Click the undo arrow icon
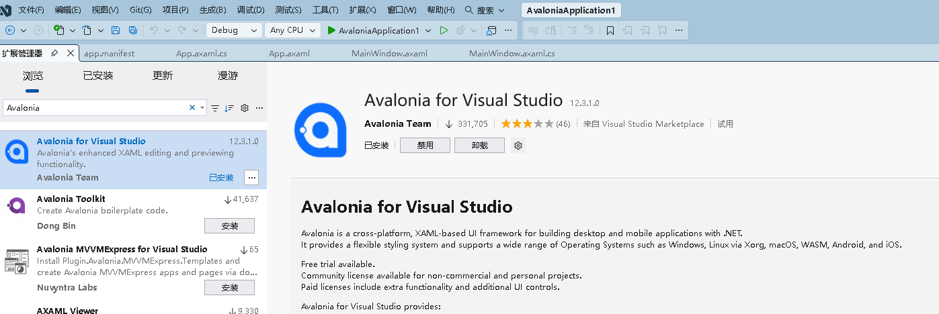The image size is (939, 314). tap(154, 30)
